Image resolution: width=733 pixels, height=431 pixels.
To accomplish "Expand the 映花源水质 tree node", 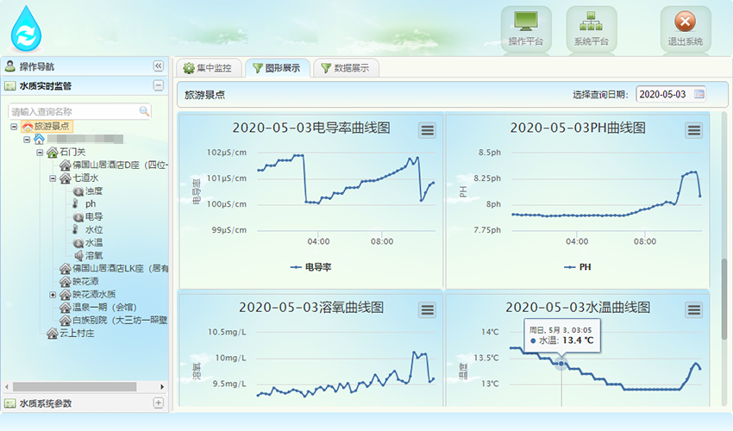I will (x=53, y=294).
